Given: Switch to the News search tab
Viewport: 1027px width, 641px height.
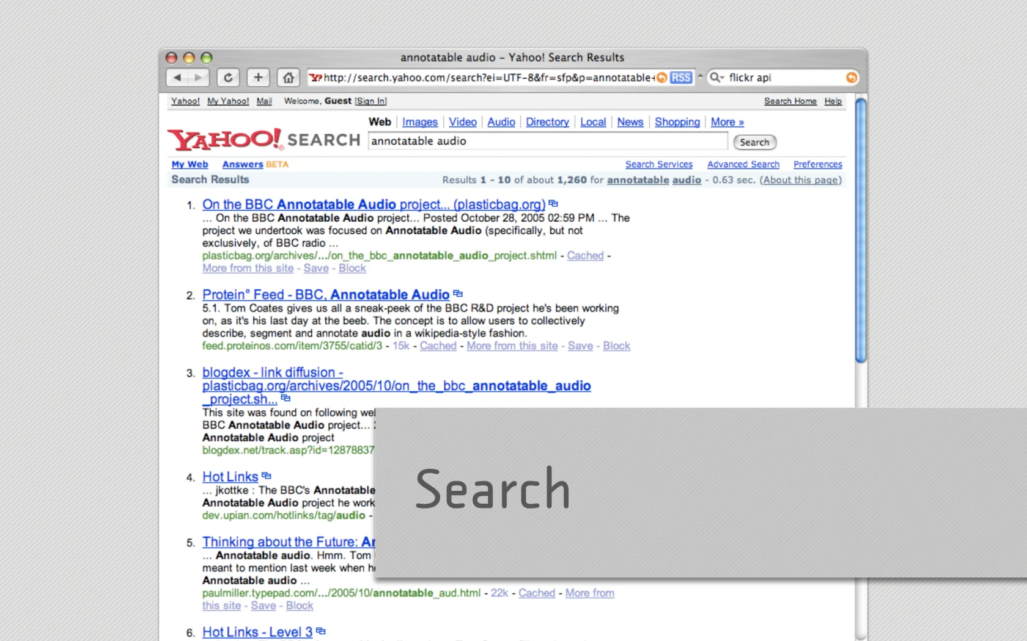Looking at the screenshot, I should [x=630, y=122].
